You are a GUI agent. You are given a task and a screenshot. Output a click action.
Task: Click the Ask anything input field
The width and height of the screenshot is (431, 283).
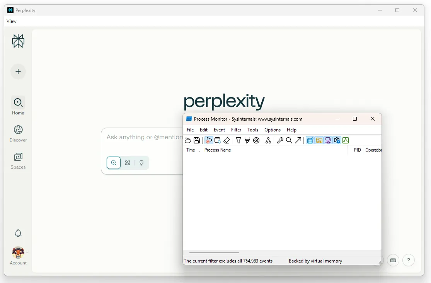click(143, 137)
